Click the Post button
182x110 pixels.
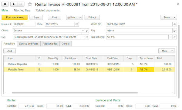[x=54, y=17]
